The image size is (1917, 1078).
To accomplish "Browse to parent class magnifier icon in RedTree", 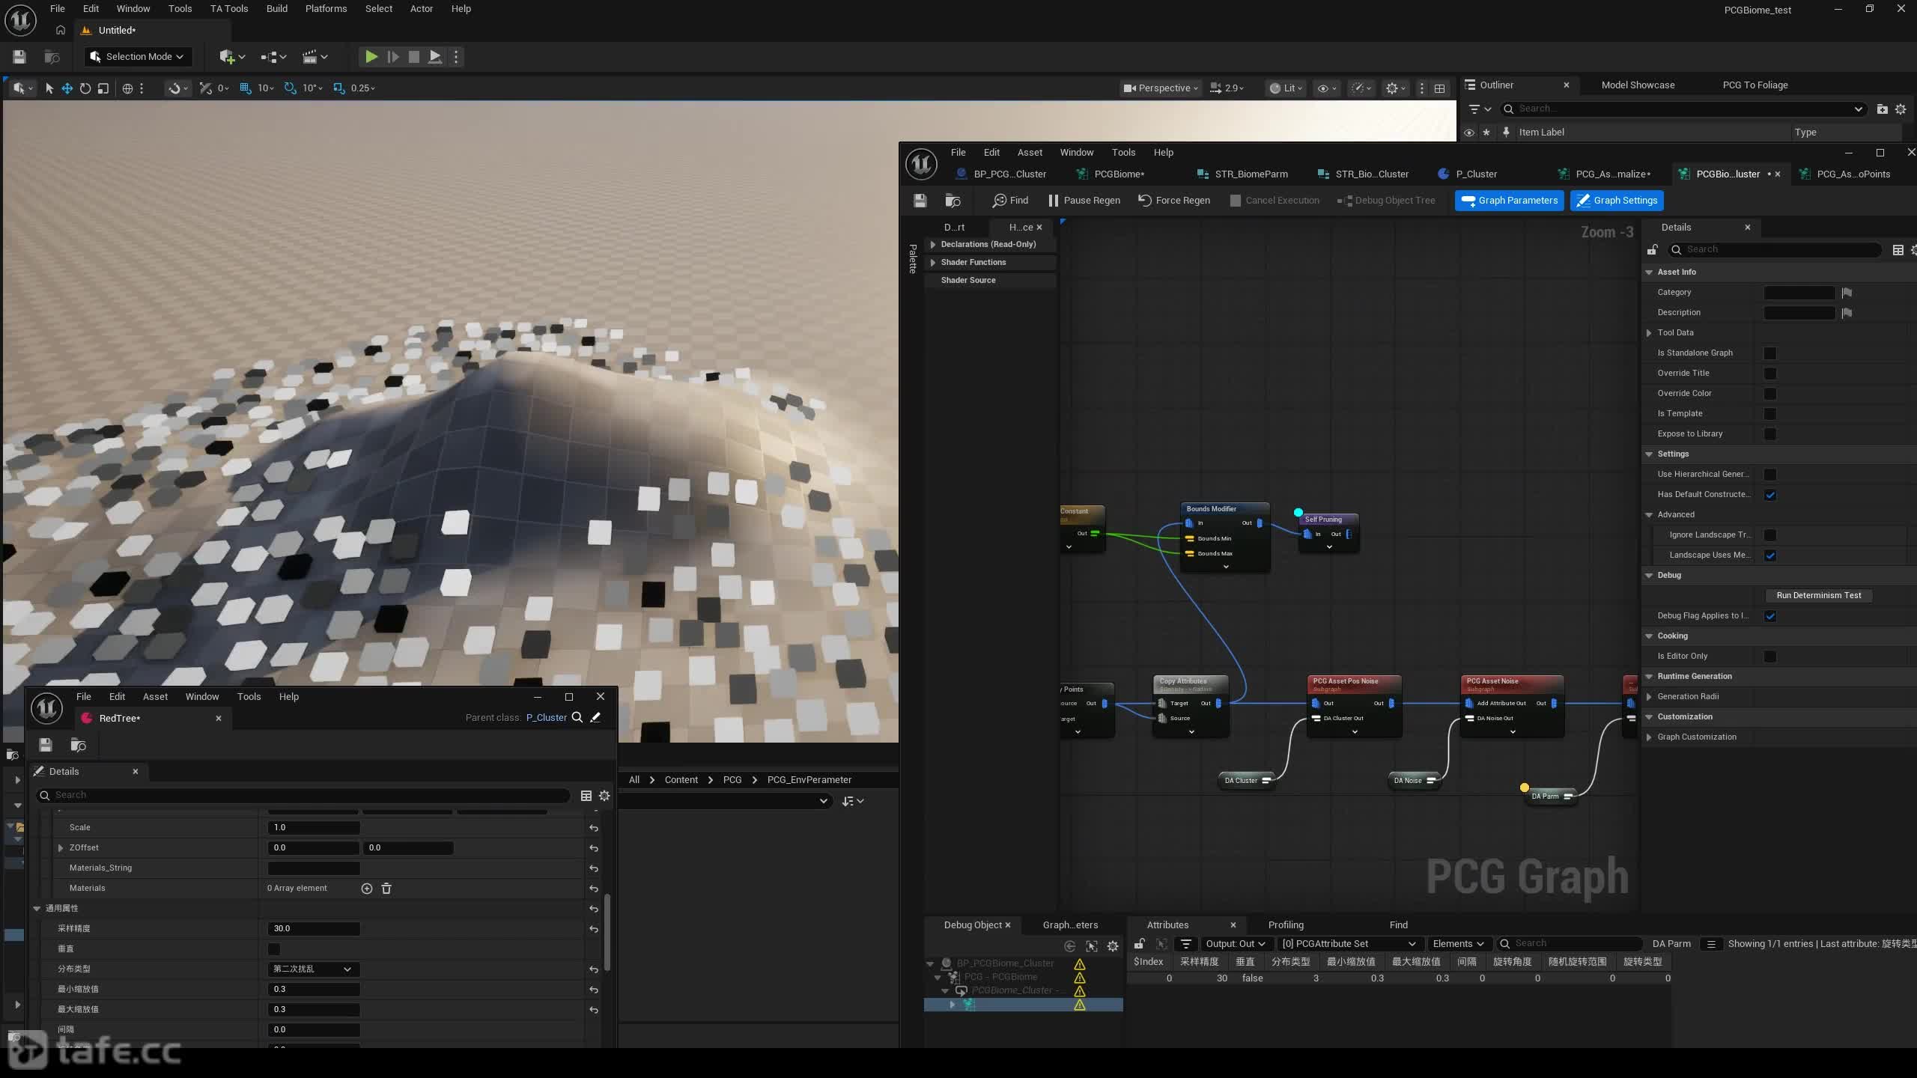I will pos(577,717).
